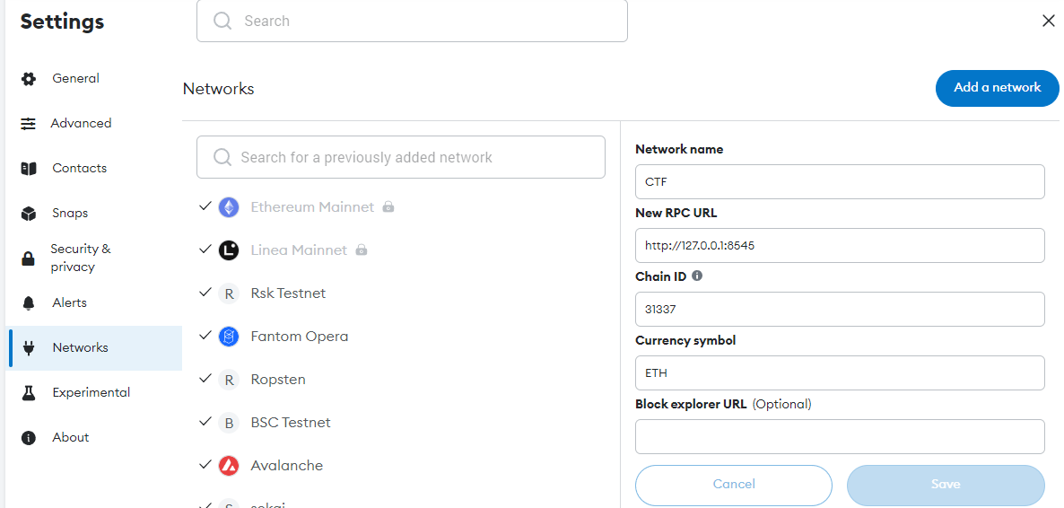Save the CTF network settings
Screen dimensions: 1064x508
pyautogui.click(x=946, y=485)
